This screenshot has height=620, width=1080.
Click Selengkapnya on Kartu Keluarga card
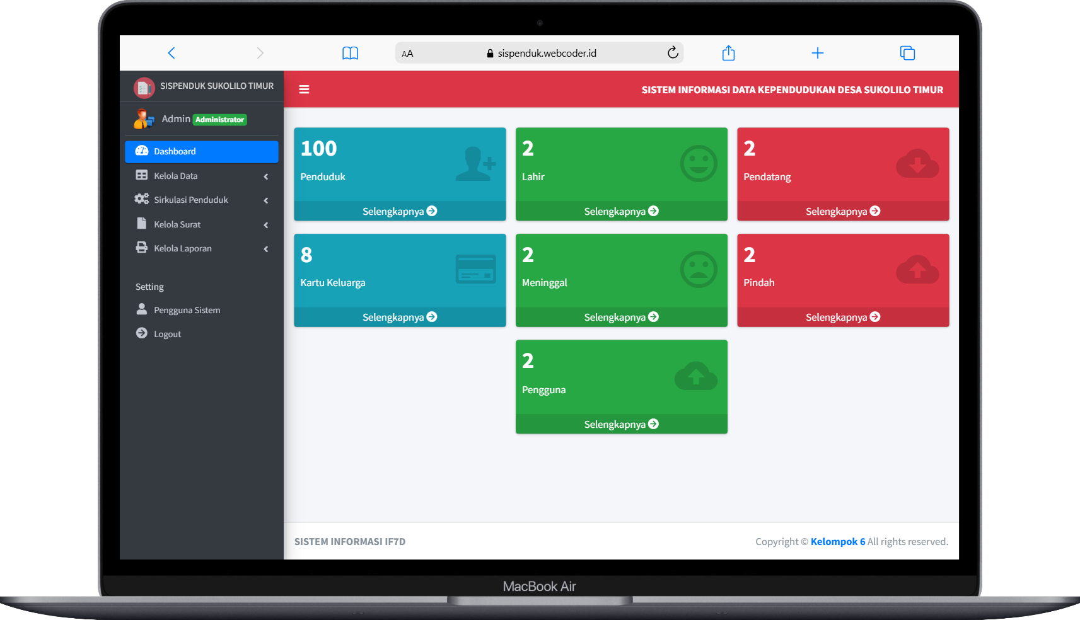(400, 317)
